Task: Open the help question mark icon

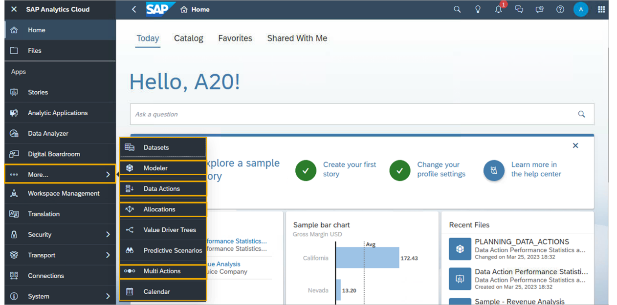Action: [x=560, y=9]
